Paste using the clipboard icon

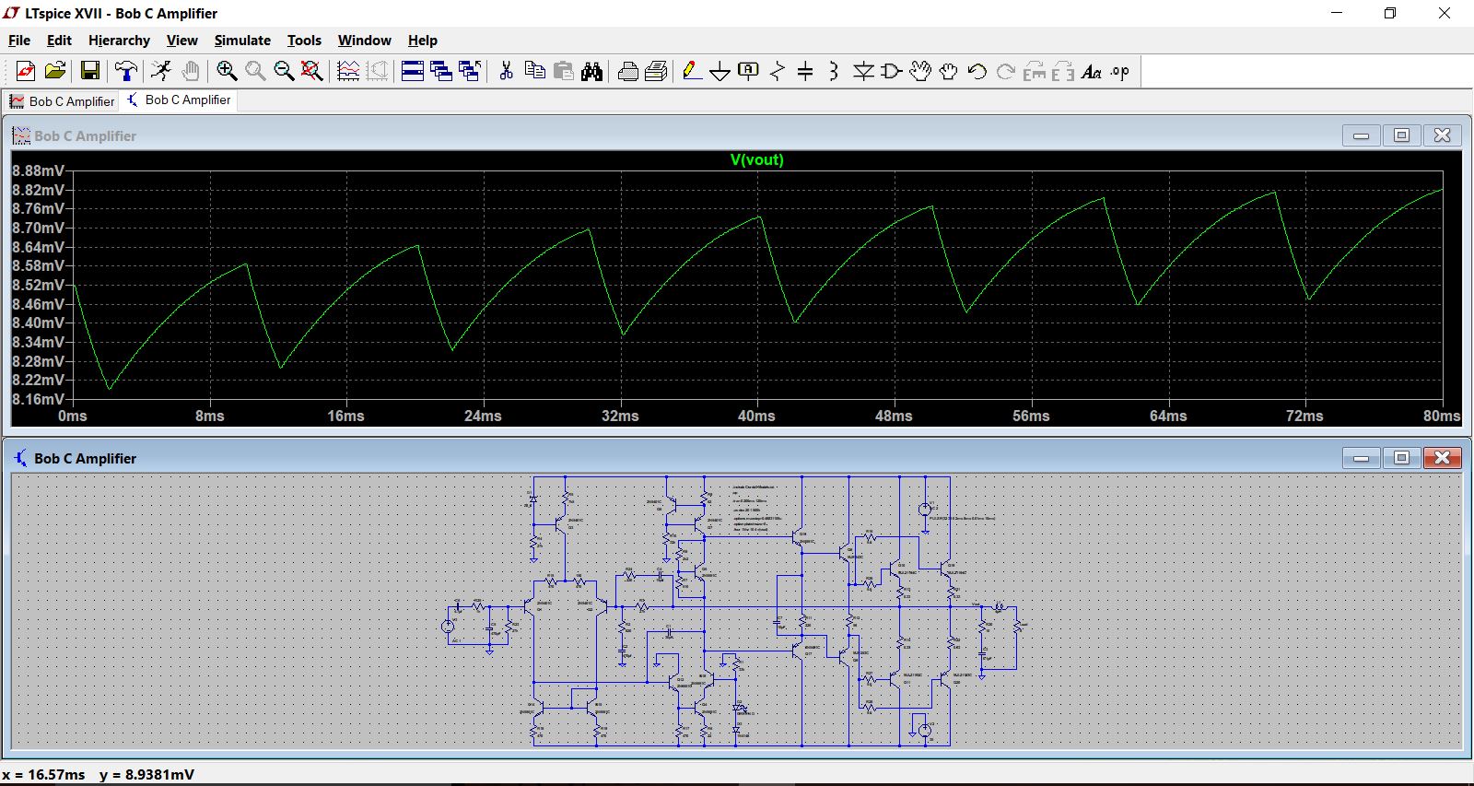pos(564,71)
